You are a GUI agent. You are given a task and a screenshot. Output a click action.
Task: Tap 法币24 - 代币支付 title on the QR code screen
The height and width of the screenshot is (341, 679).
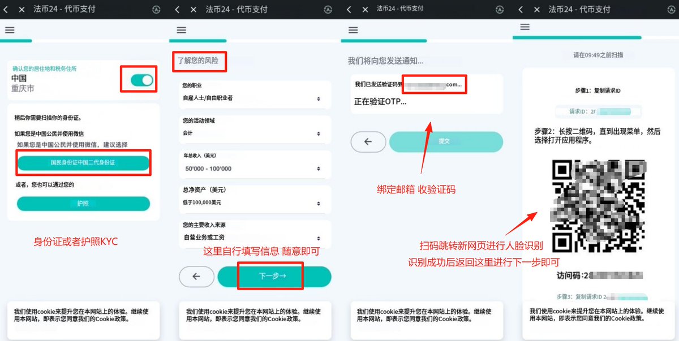(x=579, y=10)
